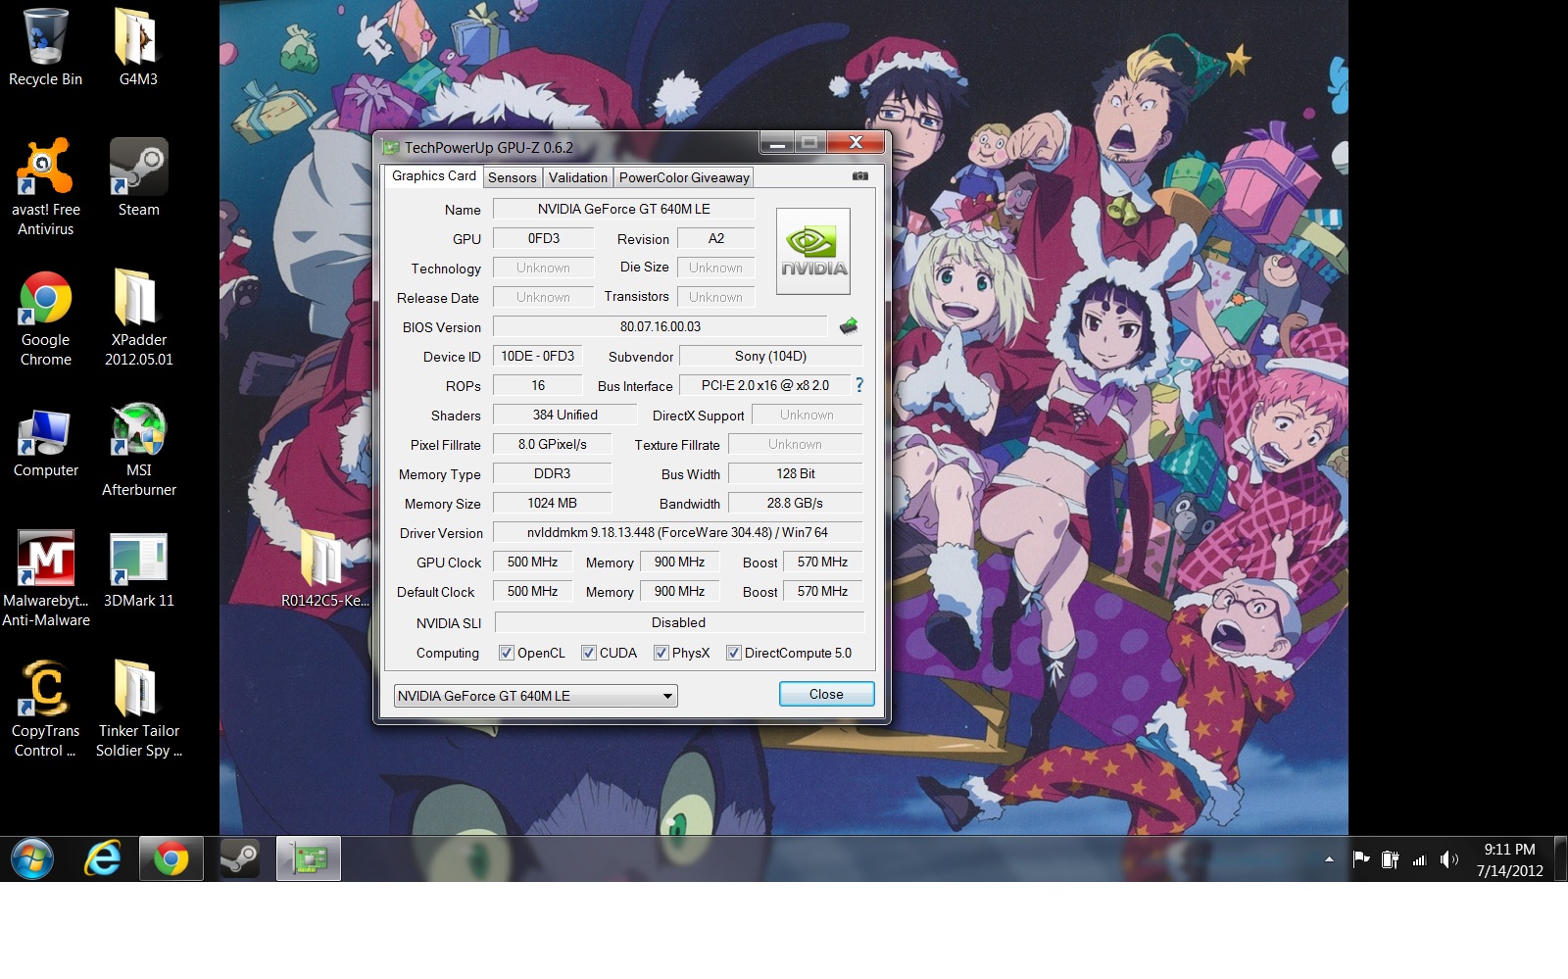Click the Bus Width 128 Bit field
Viewport: 1568px width, 979px height.
795,473
